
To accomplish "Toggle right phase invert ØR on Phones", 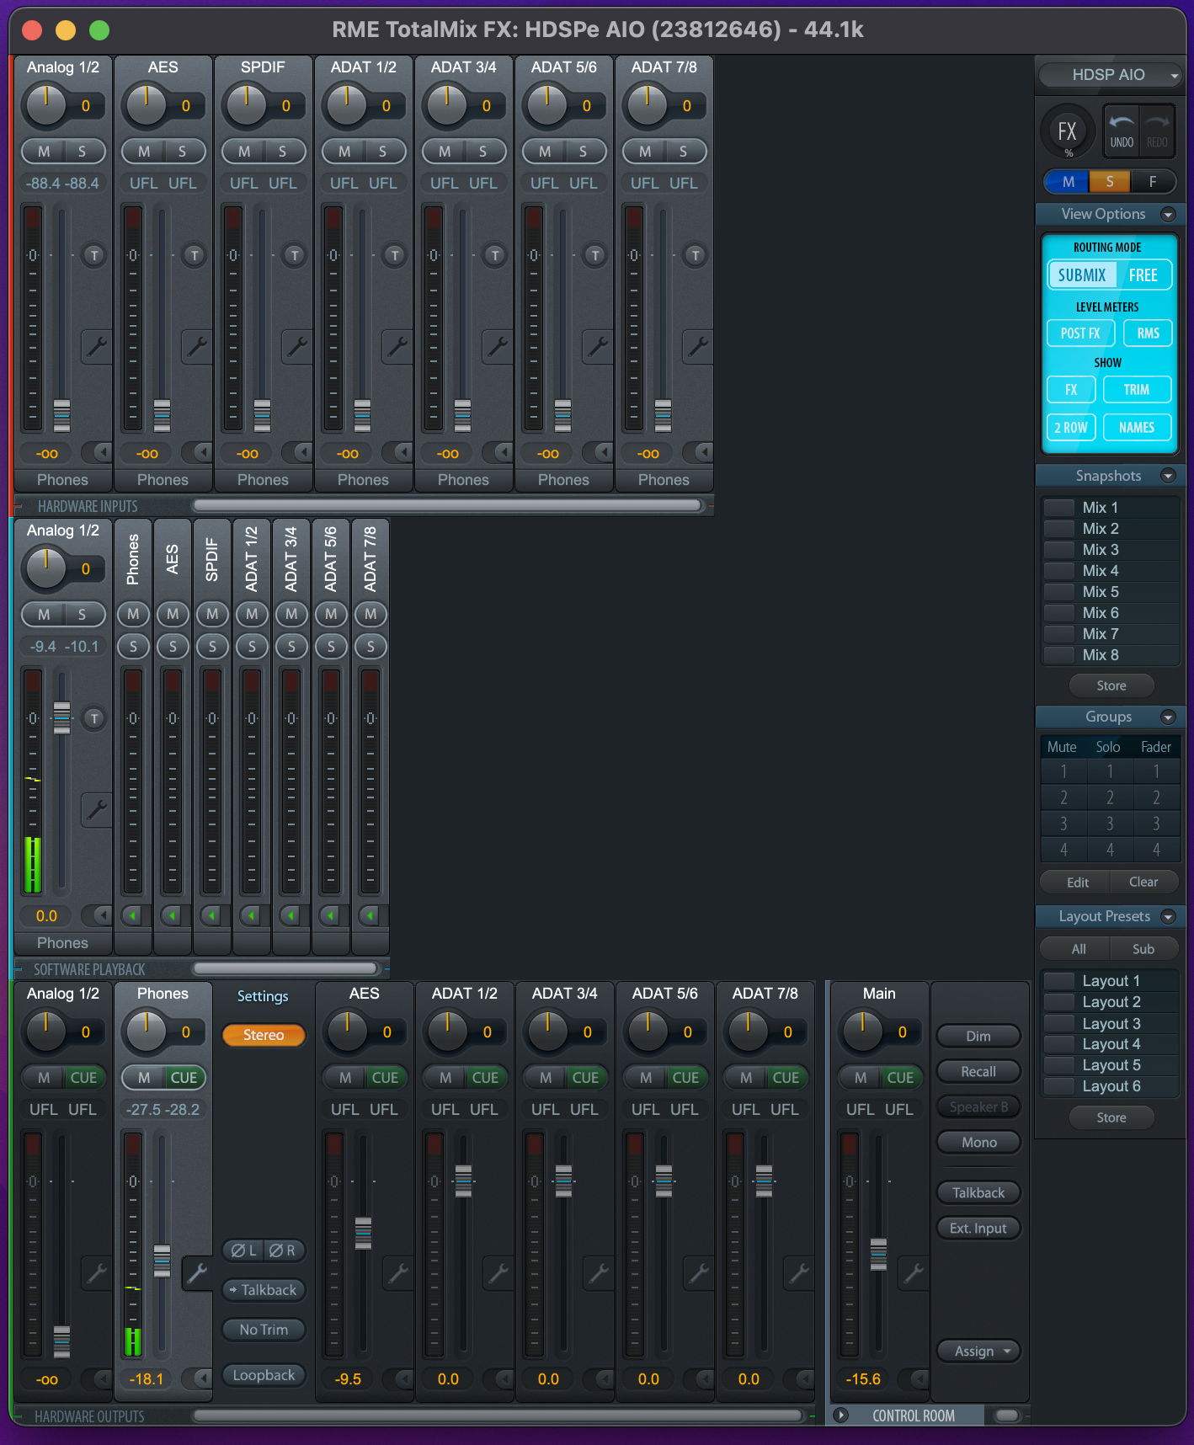I will 283,1250.
